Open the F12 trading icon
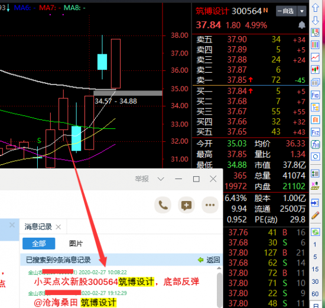The height and width of the screenshot is (308, 325). tap(316, 132)
